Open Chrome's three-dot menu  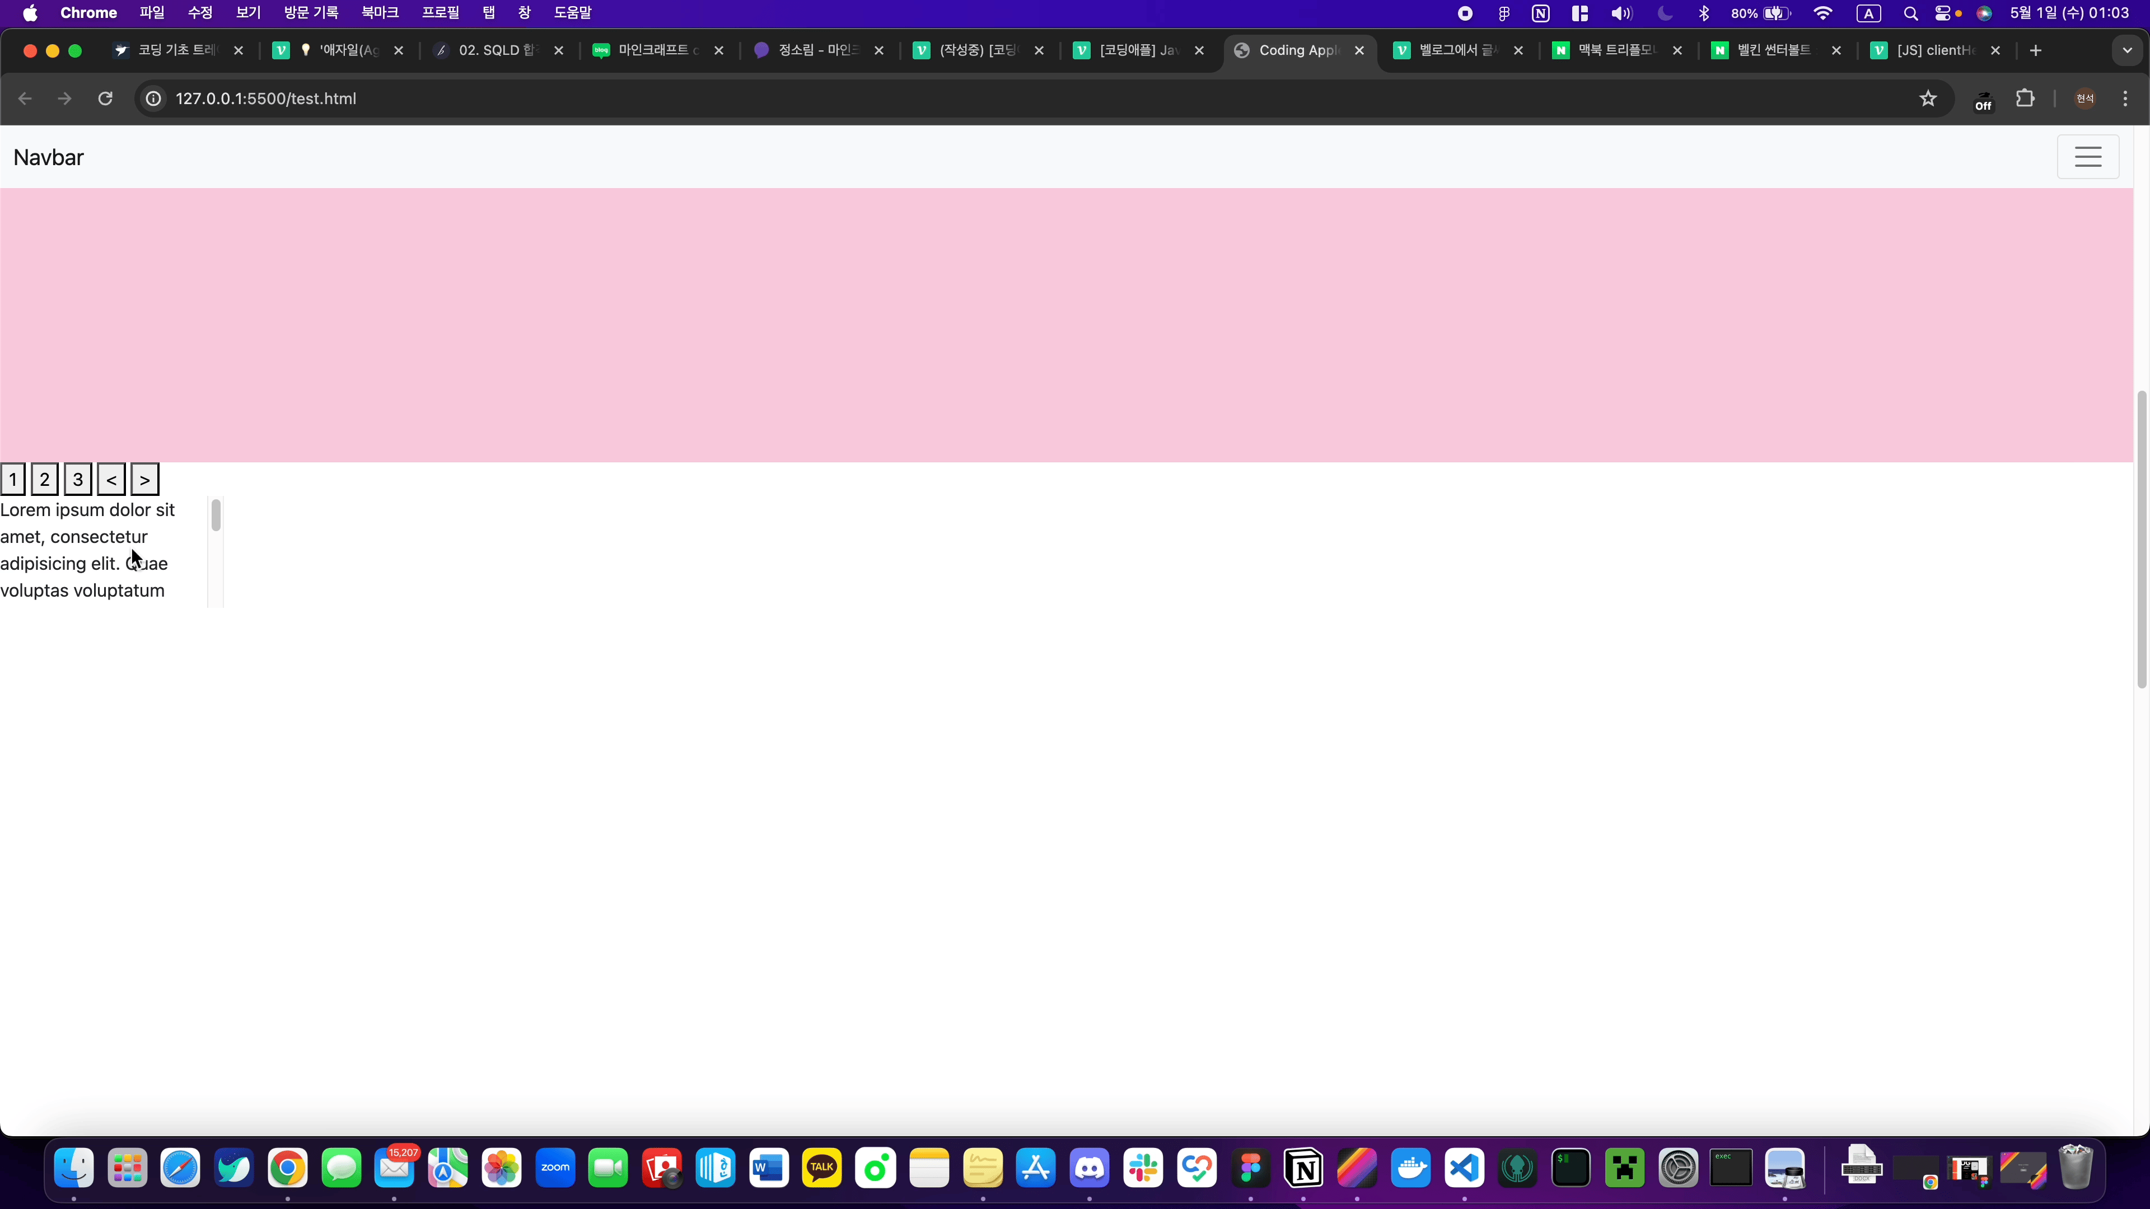[x=2125, y=99]
